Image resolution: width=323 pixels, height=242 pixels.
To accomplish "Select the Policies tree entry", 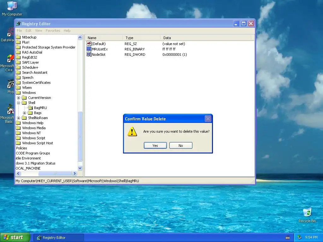I will tap(21, 148).
